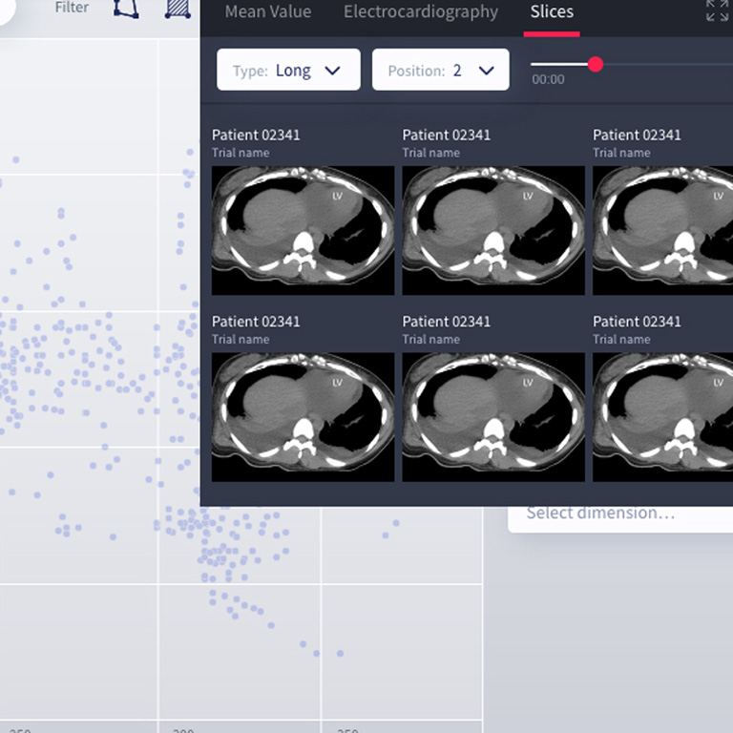Open the bottom-middle CT slice thumbnail
733x733 pixels.
493,417
